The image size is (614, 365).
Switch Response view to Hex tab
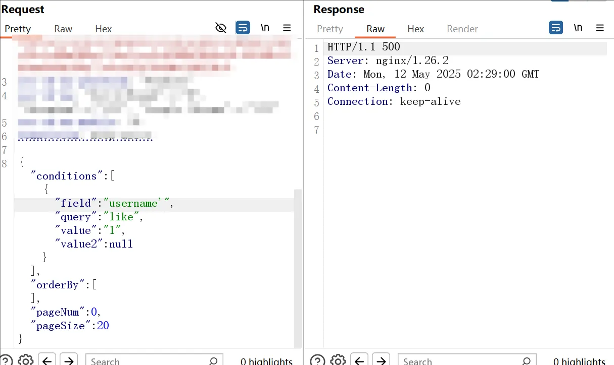pos(416,29)
